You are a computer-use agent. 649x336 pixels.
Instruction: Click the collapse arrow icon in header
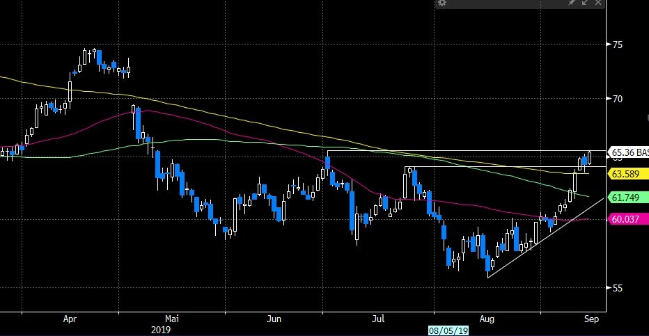click(586, 4)
